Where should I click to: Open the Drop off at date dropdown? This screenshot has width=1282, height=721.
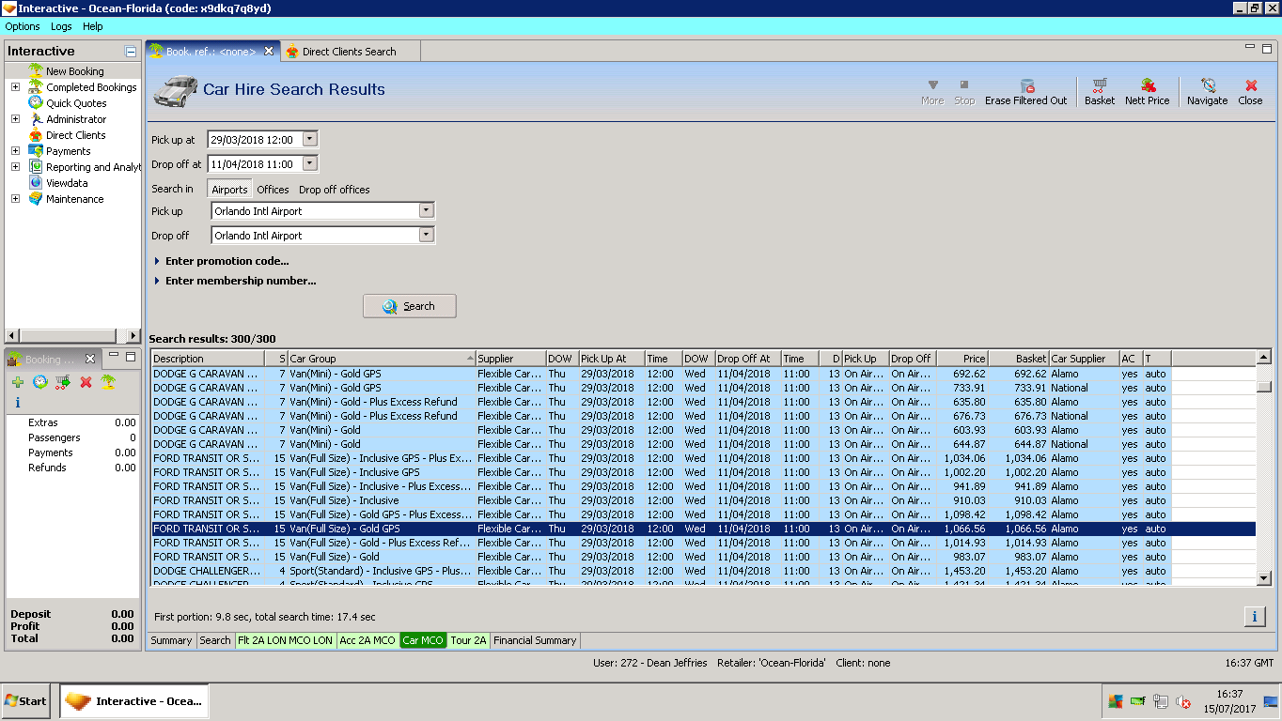tap(309, 164)
